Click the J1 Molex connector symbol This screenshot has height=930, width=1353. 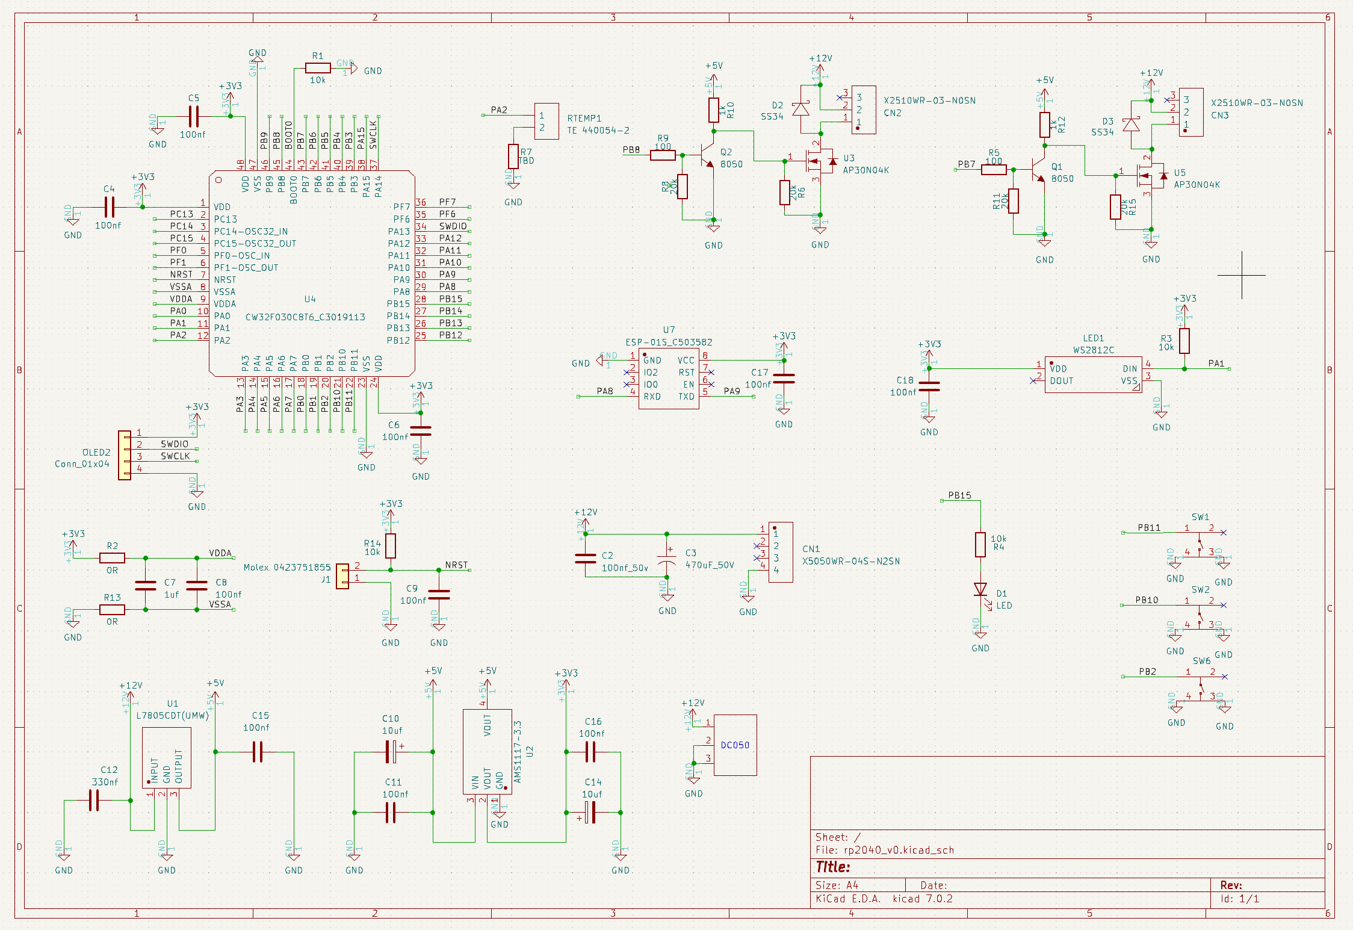point(342,576)
